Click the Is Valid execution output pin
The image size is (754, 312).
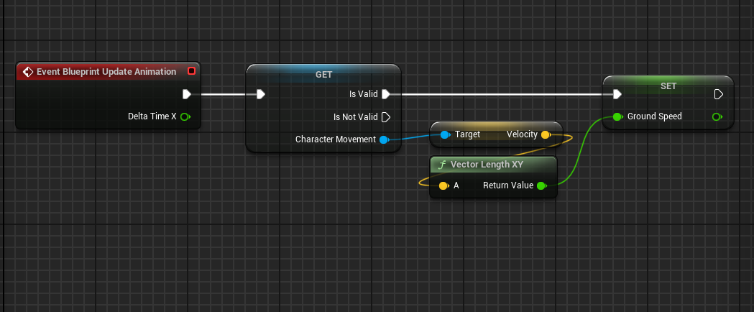(386, 94)
